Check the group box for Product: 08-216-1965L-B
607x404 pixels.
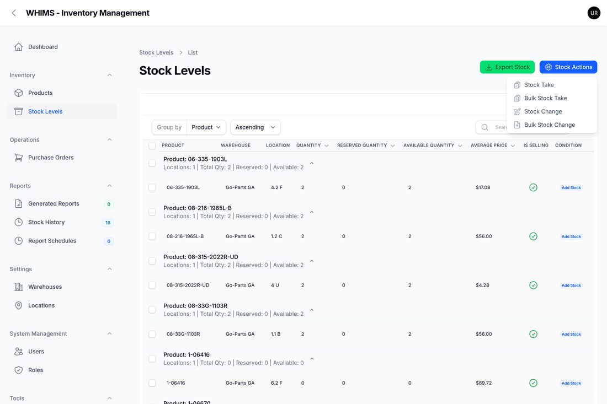click(152, 212)
